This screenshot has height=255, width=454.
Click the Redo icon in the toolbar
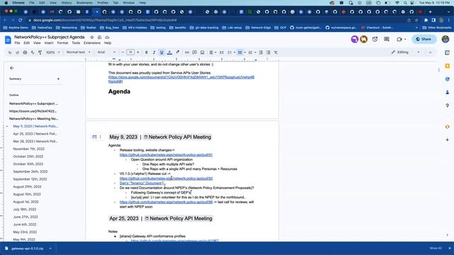point(17,52)
